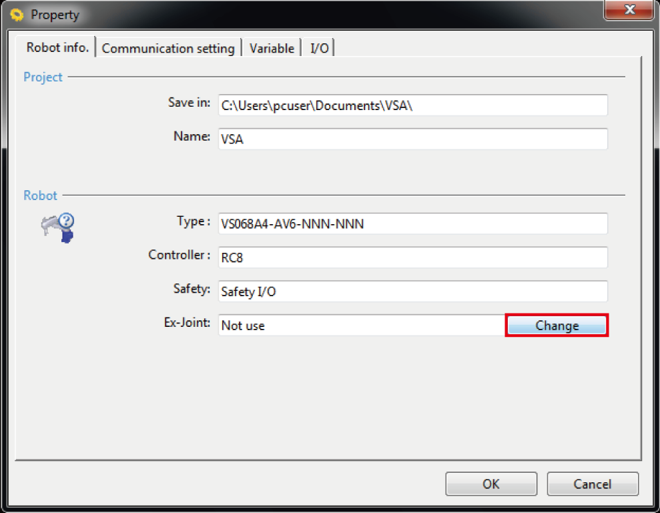Focus the project Name field containing VSA
The height and width of the screenshot is (513, 660).
(412, 139)
